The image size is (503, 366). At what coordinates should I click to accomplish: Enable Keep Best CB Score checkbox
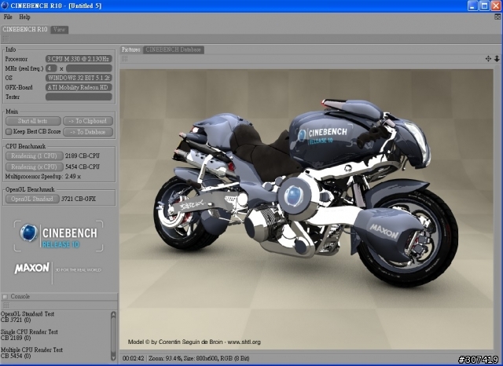pos(9,131)
